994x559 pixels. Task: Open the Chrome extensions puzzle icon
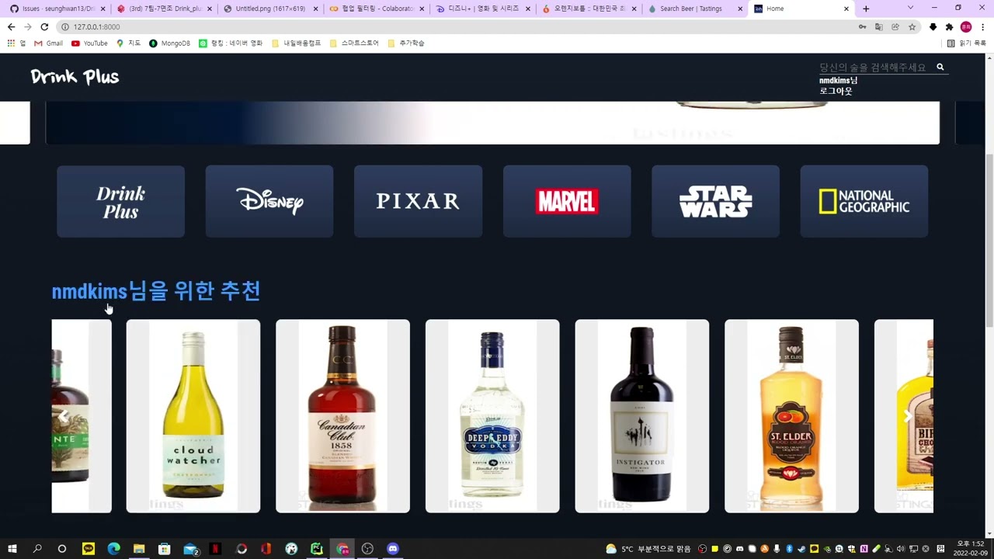coord(949,26)
